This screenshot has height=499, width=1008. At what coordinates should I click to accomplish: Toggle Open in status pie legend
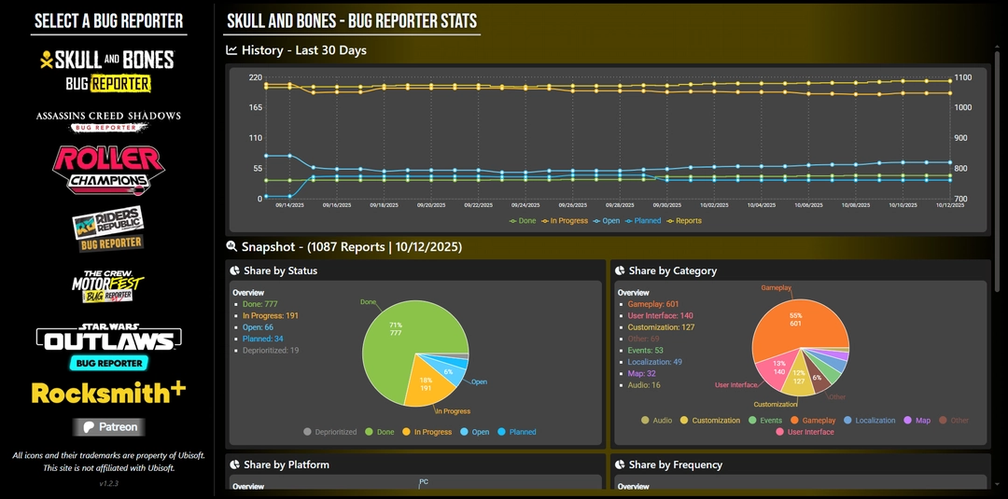coord(475,432)
